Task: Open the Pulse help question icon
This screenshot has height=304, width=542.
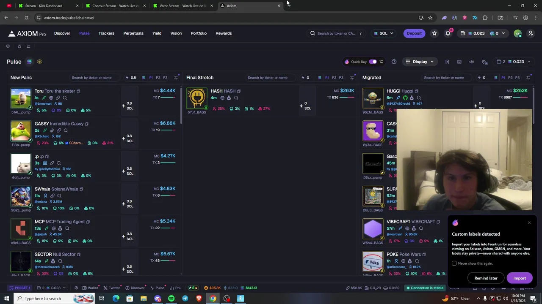Action: [x=394, y=62]
